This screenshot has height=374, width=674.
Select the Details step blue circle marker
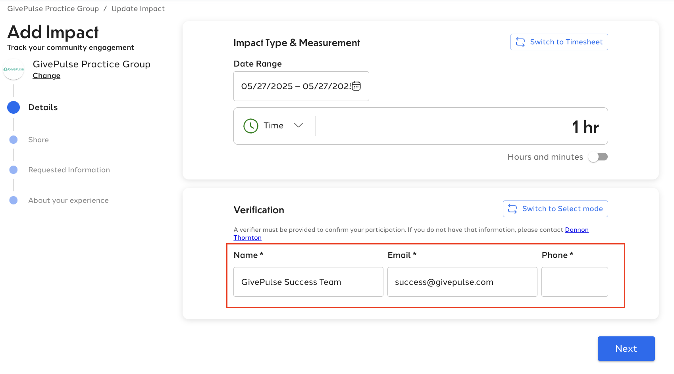coord(13,107)
